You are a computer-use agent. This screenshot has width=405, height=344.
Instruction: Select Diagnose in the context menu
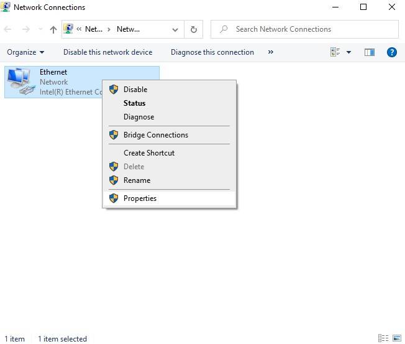coord(169,117)
